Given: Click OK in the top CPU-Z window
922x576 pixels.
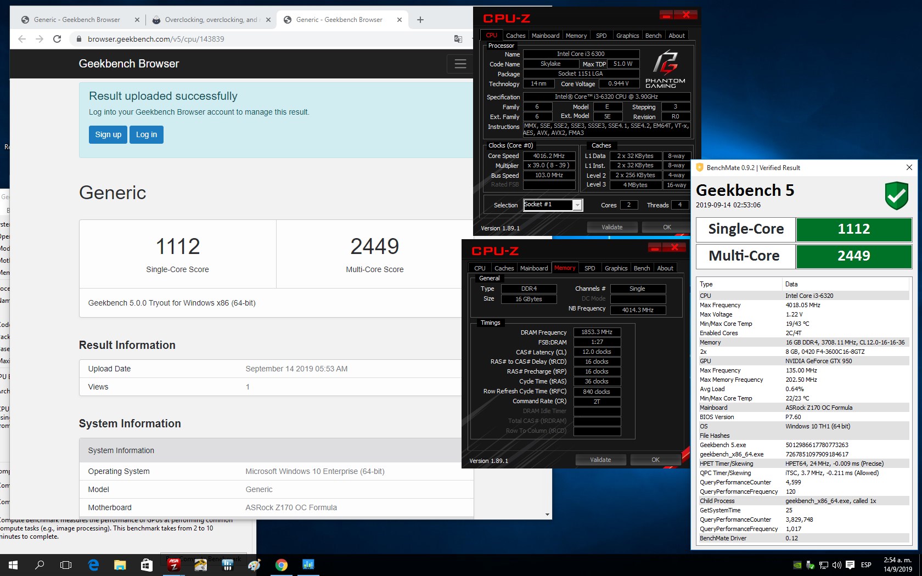Looking at the screenshot, I should pyautogui.click(x=667, y=227).
